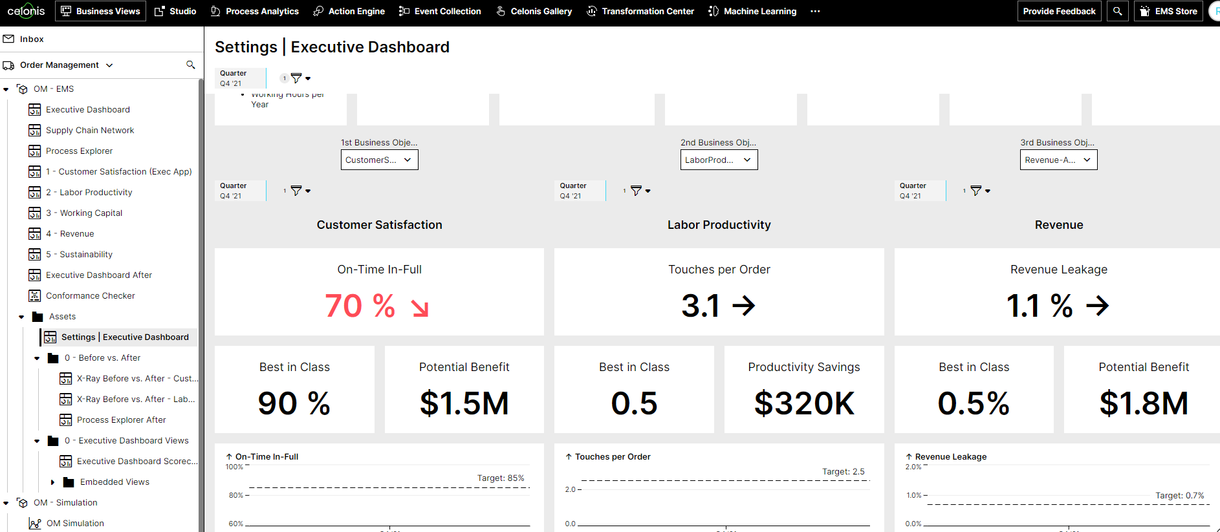This screenshot has height=532, width=1220.
Task: Click the Revenue Leakage 1.1 % KPI
Action: pyautogui.click(x=1058, y=292)
